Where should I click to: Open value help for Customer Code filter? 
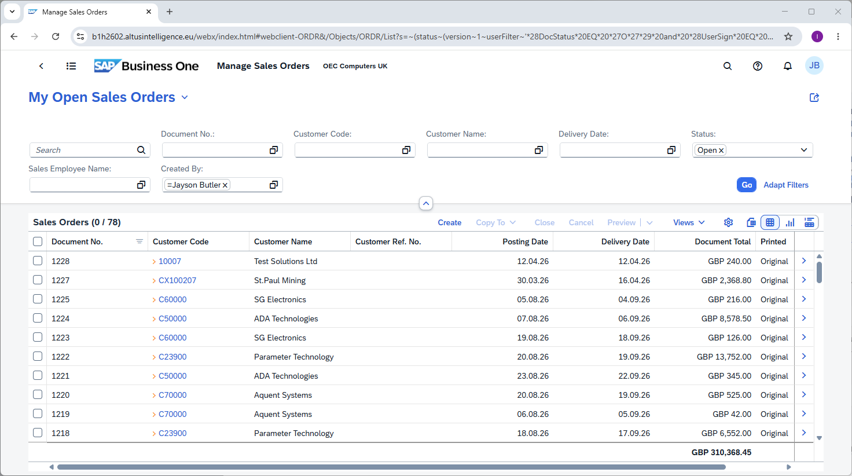[x=406, y=150]
